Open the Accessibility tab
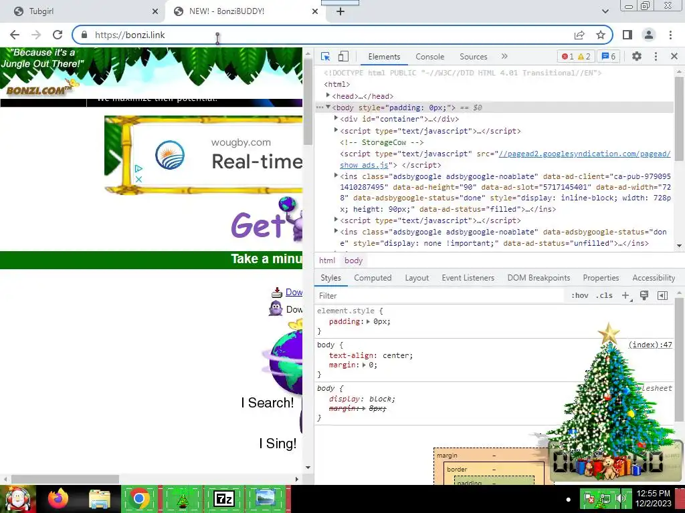 (x=654, y=278)
